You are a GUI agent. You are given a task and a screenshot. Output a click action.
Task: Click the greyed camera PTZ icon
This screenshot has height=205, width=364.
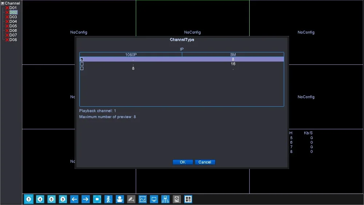(131, 199)
